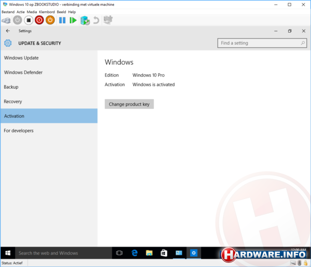Click the enhanced session toolbar icon
This screenshot has width=311, height=267.
tap(108, 20)
